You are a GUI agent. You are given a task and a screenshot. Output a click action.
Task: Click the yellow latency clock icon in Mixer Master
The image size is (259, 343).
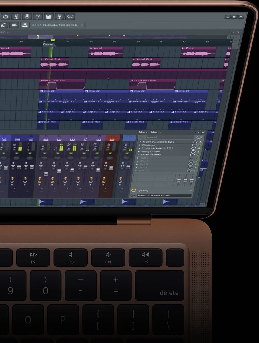pos(133,190)
